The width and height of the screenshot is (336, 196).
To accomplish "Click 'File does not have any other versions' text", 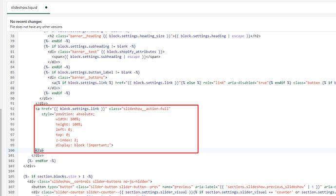I will pyautogui.click(x=36, y=27).
